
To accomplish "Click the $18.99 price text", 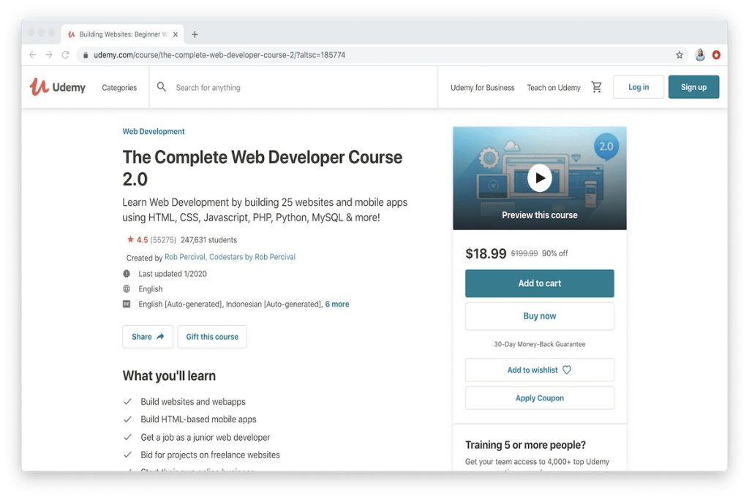I will click(486, 253).
